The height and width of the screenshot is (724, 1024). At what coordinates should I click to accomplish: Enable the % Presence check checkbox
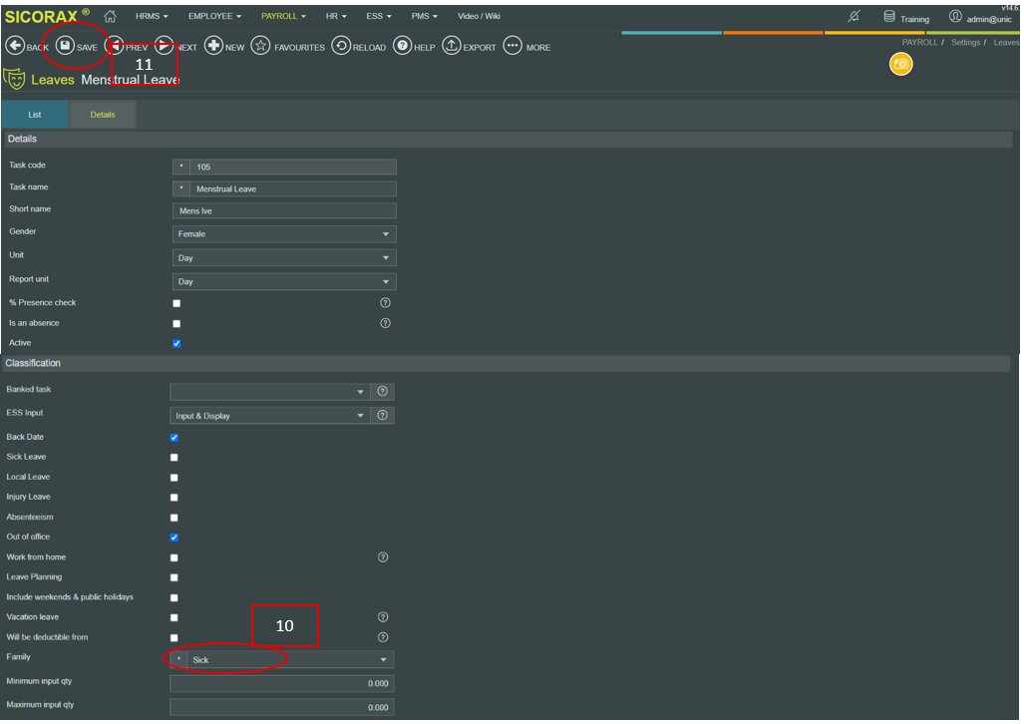pyautogui.click(x=176, y=303)
